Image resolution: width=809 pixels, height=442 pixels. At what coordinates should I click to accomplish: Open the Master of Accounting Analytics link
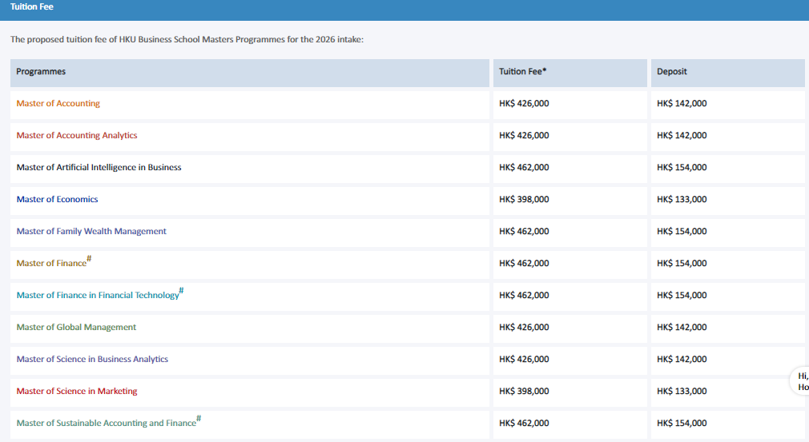pyautogui.click(x=76, y=135)
